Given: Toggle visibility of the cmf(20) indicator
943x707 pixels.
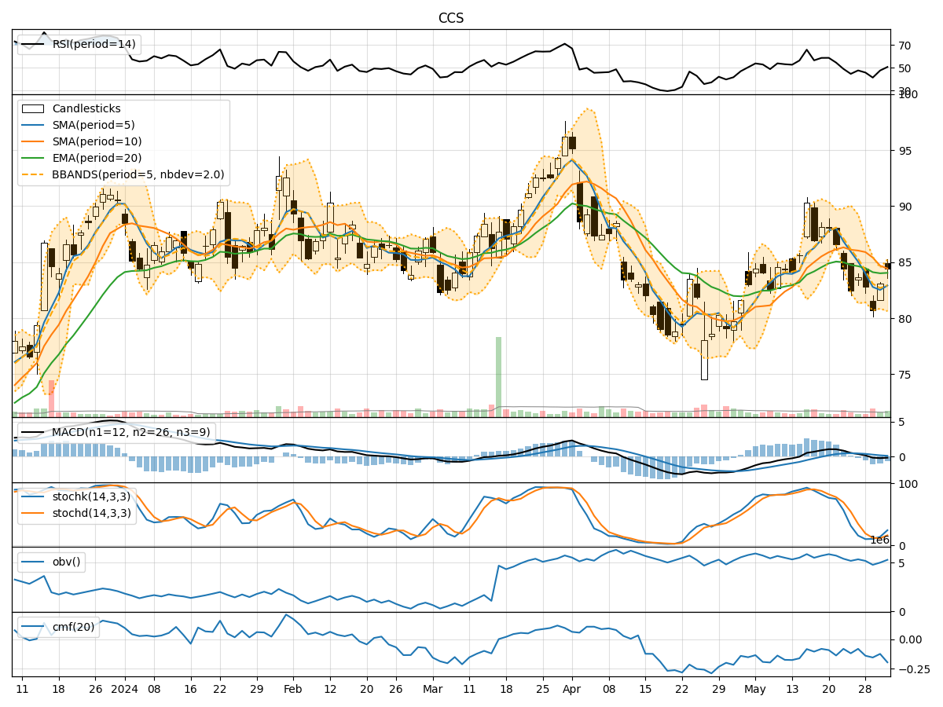Looking at the screenshot, I should coord(33,626).
